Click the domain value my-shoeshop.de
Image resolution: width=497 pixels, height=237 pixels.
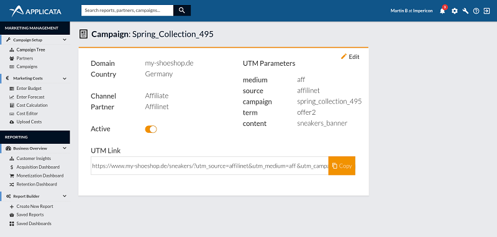pyautogui.click(x=169, y=63)
